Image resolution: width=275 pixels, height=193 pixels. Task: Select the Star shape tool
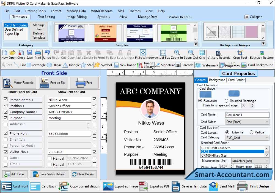87,65
